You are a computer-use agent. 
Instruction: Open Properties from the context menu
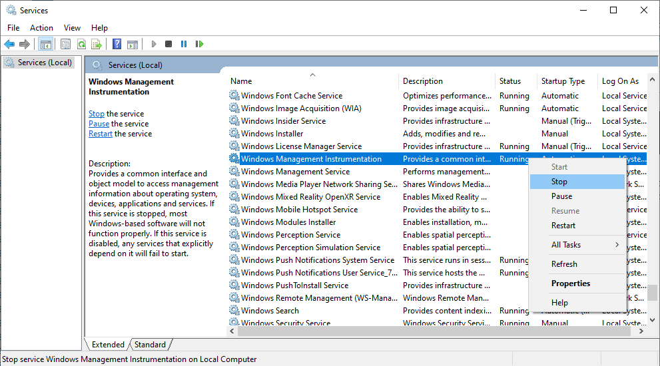[577, 283]
